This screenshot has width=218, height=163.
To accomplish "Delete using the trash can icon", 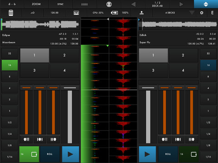I will tap(11, 13).
